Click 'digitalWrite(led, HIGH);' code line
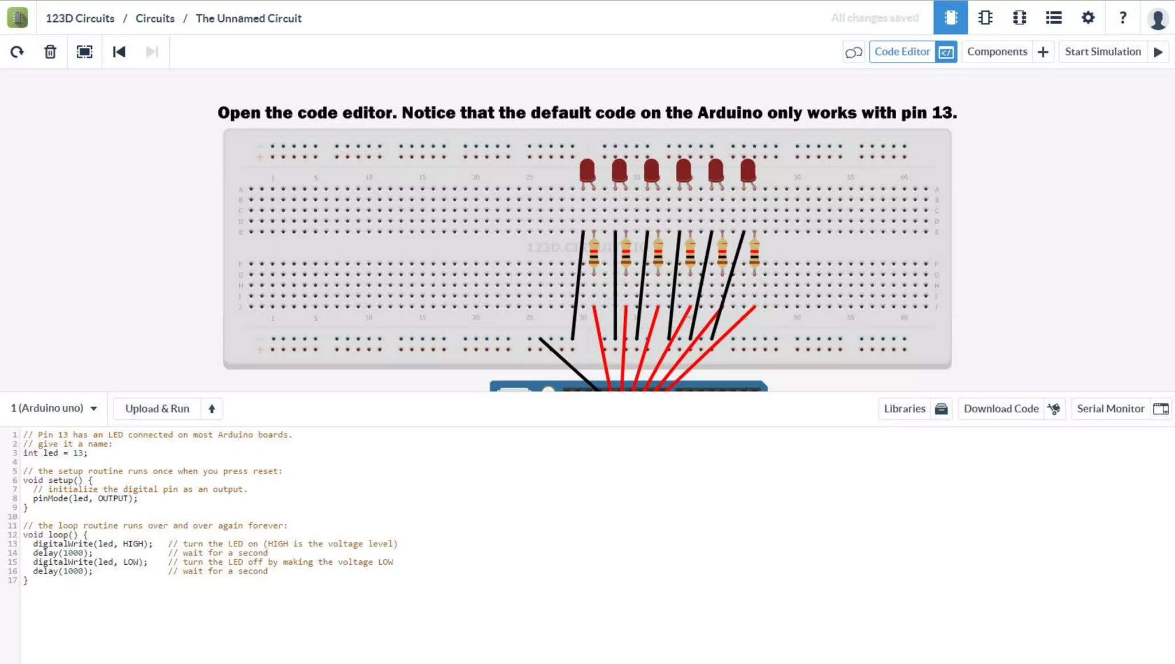1175x664 pixels. [x=93, y=544]
